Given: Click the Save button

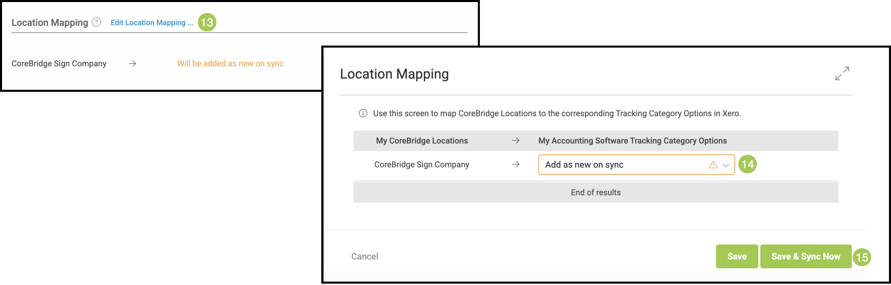Looking at the screenshot, I should click(737, 256).
